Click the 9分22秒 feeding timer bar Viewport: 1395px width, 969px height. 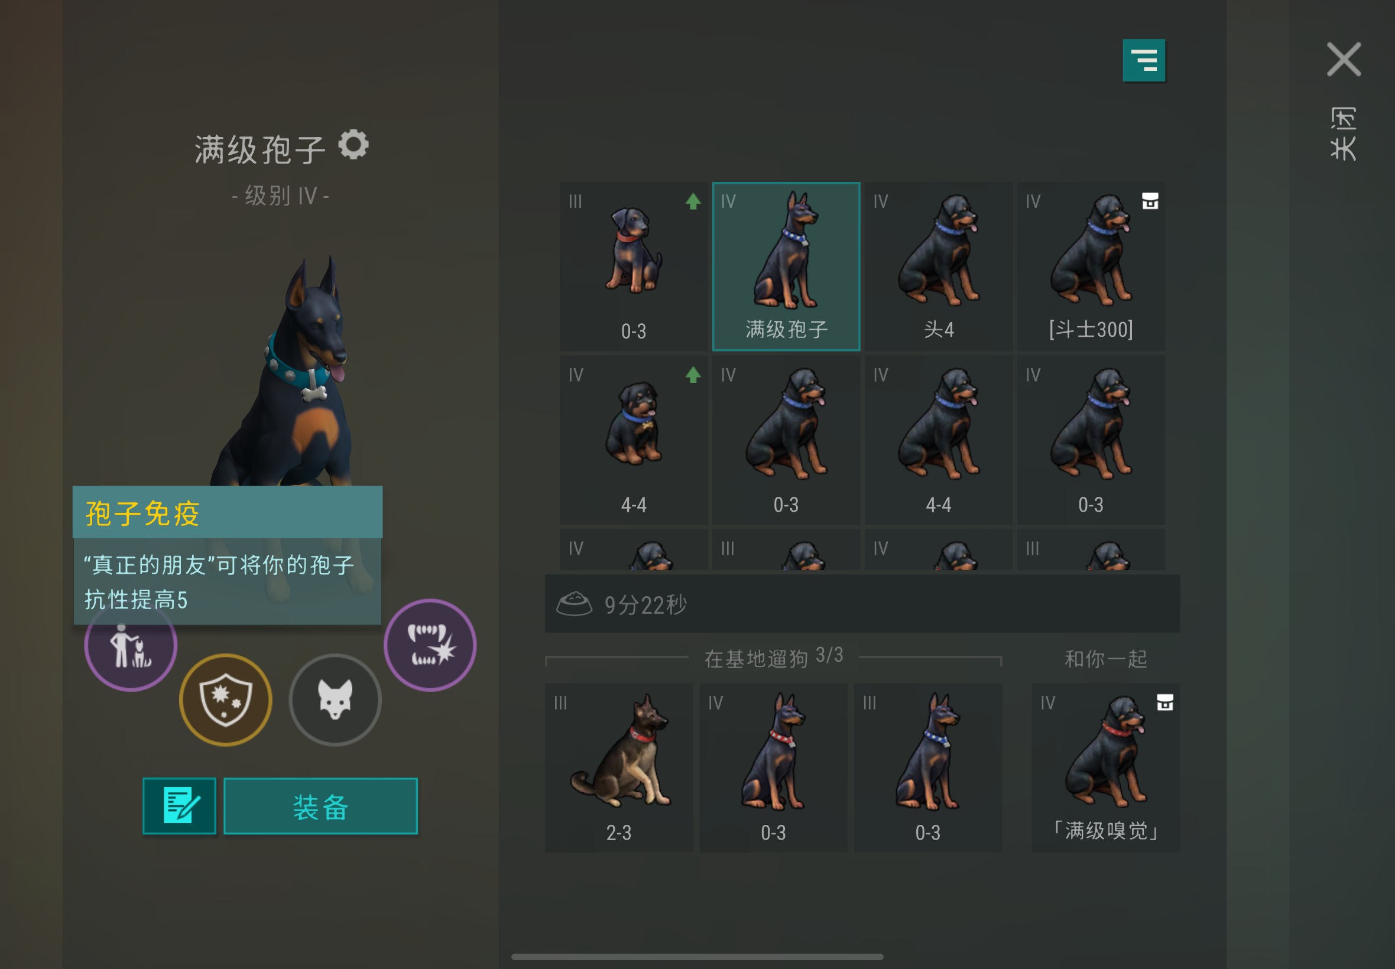(x=862, y=603)
